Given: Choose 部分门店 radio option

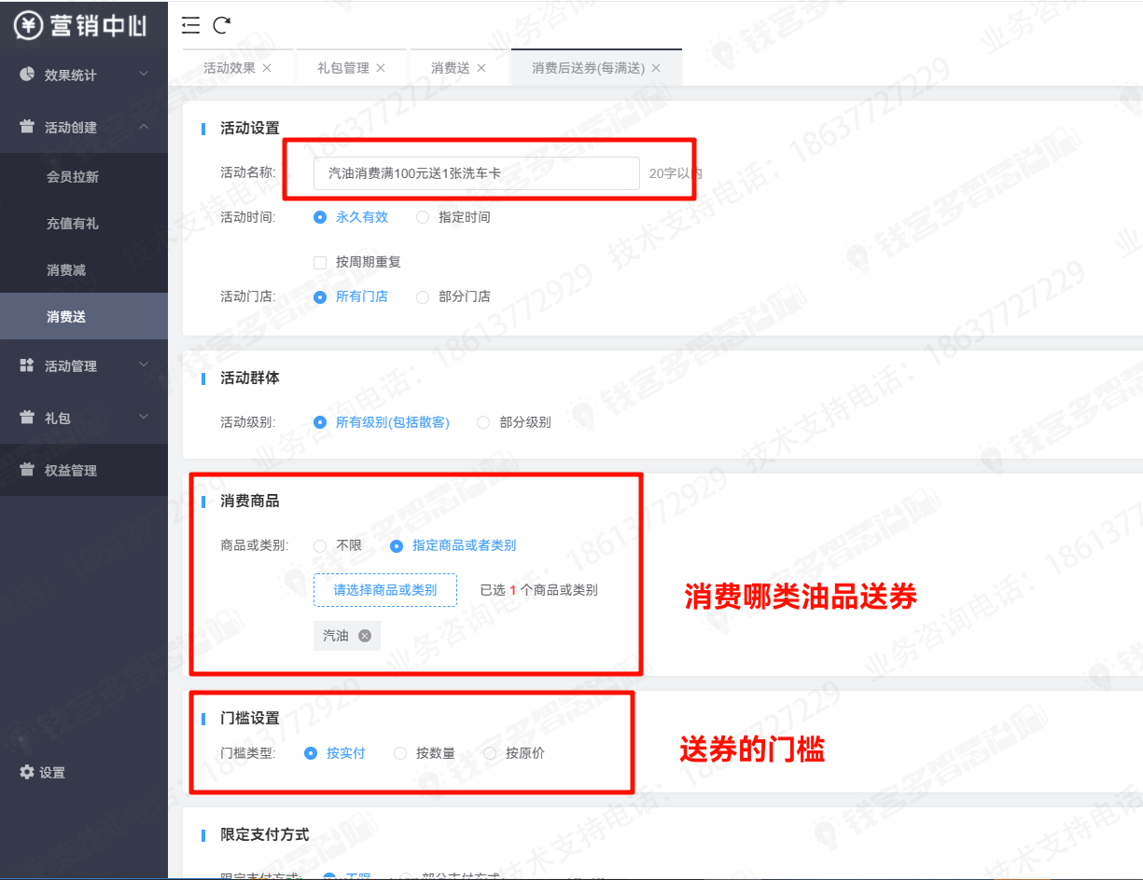Looking at the screenshot, I should pyautogui.click(x=423, y=296).
